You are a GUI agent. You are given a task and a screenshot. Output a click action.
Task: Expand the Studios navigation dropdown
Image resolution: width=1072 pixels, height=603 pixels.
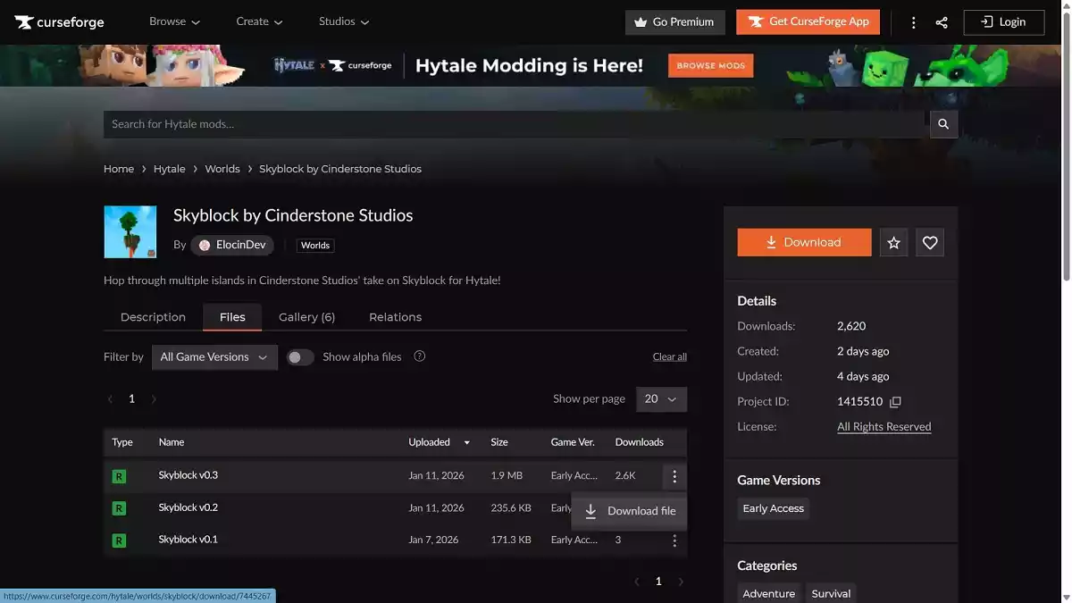tap(343, 21)
